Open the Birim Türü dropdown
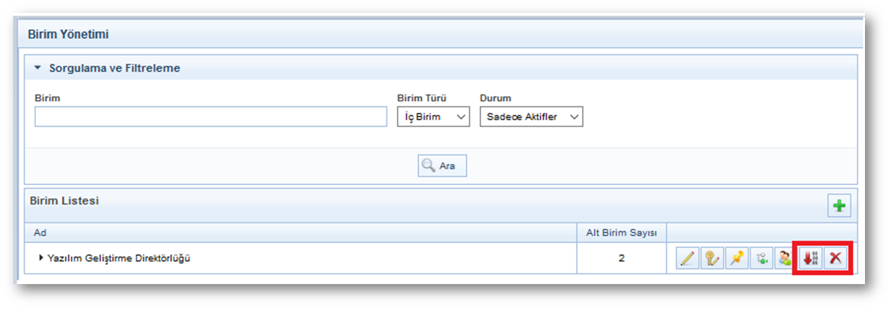This screenshot has width=891, height=310. [x=433, y=117]
